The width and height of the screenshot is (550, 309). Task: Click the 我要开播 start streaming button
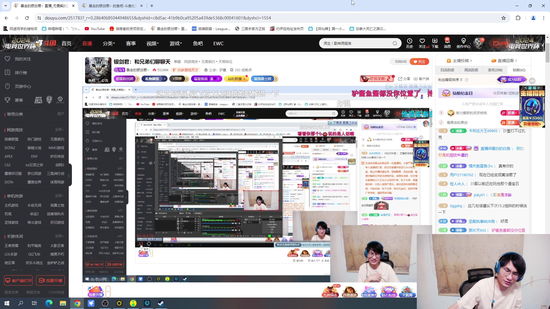(51, 280)
